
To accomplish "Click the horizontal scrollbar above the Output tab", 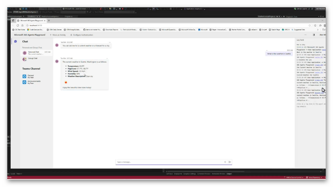I will (x=206, y=171).
